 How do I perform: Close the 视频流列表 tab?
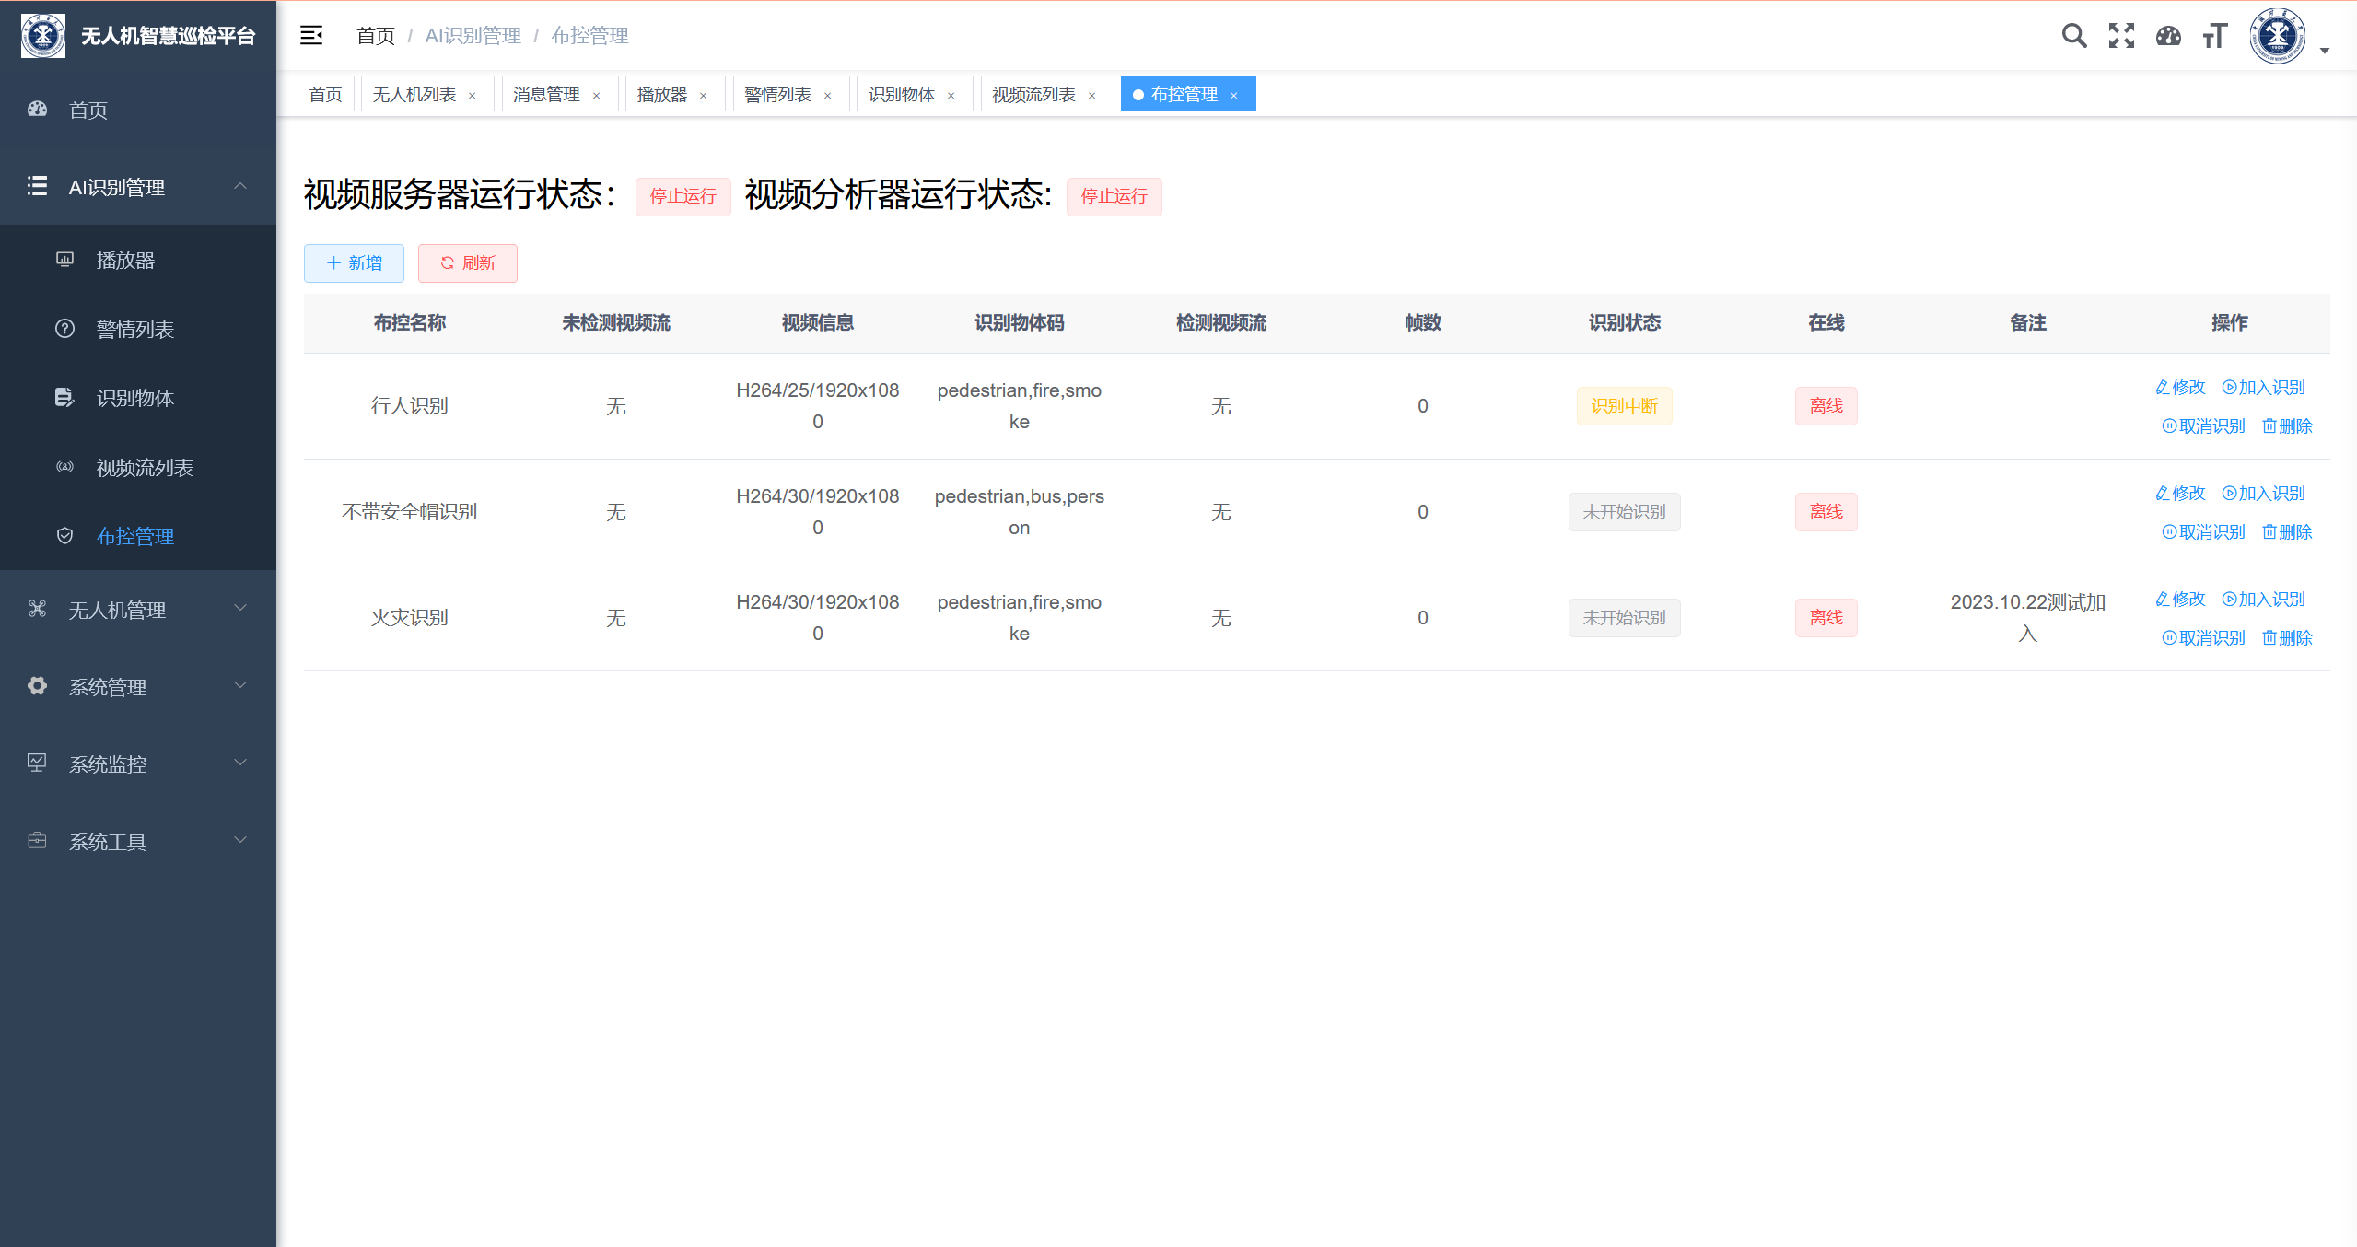coord(1092,95)
